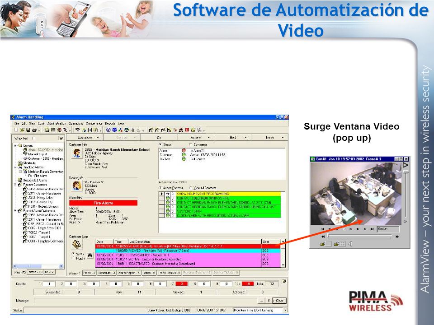
Task: Click the rewind double-arrow in video window
Action: (x=323, y=237)
